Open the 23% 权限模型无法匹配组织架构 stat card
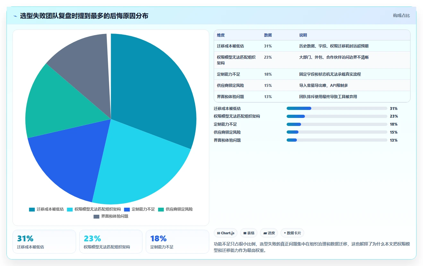The image size is (423, 266). point(111,242)
